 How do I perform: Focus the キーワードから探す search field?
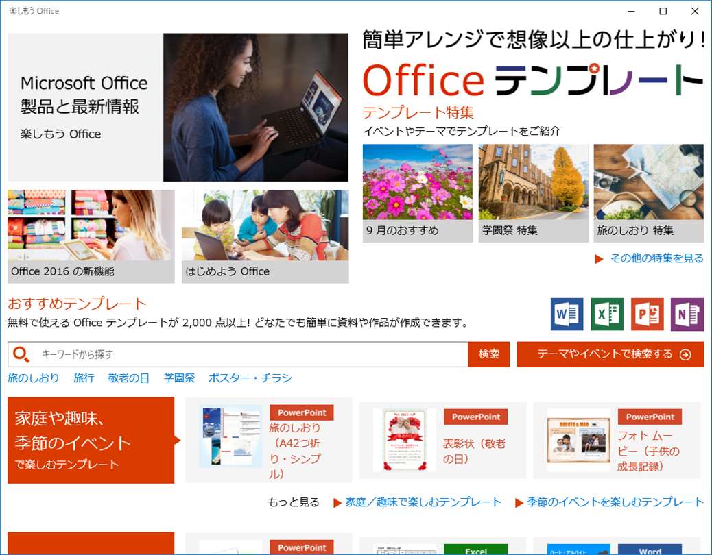[x=238, y=354]
